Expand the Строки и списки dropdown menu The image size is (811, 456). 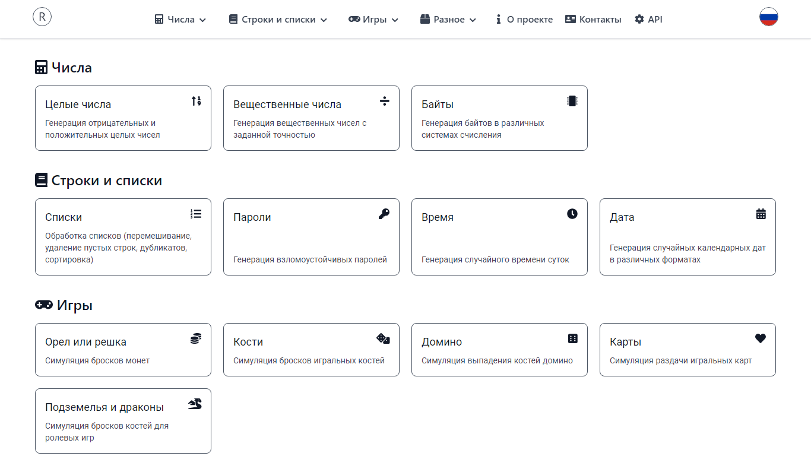tap(278, 20)
